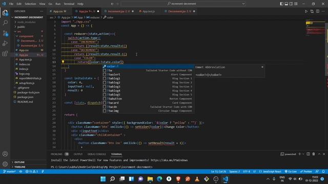
Task: Open notifications bell in status bar
Action: pos(323,172)
